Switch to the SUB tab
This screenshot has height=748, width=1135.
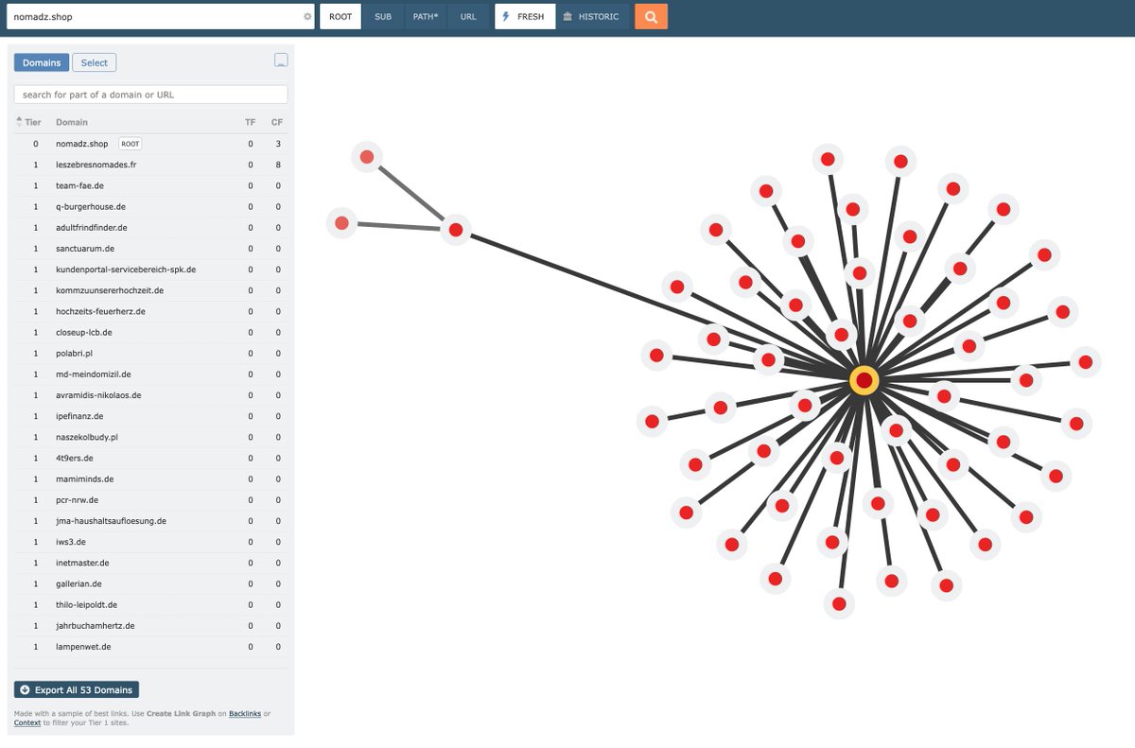point(383,16)
